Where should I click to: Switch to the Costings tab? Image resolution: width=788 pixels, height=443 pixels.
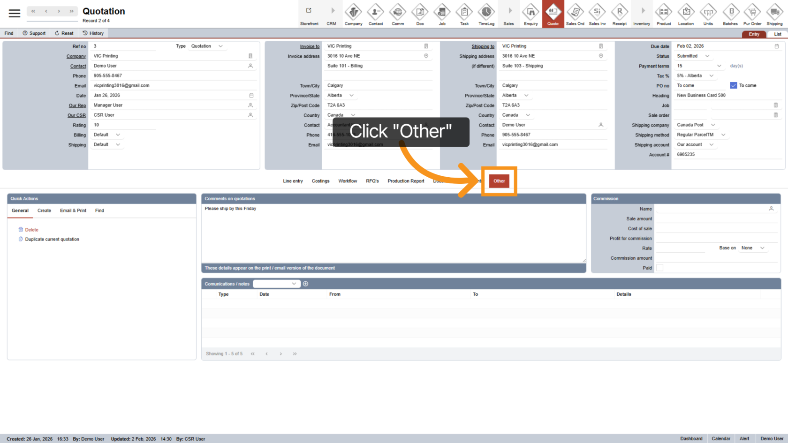pyautogui.click(x=320, y=181)
